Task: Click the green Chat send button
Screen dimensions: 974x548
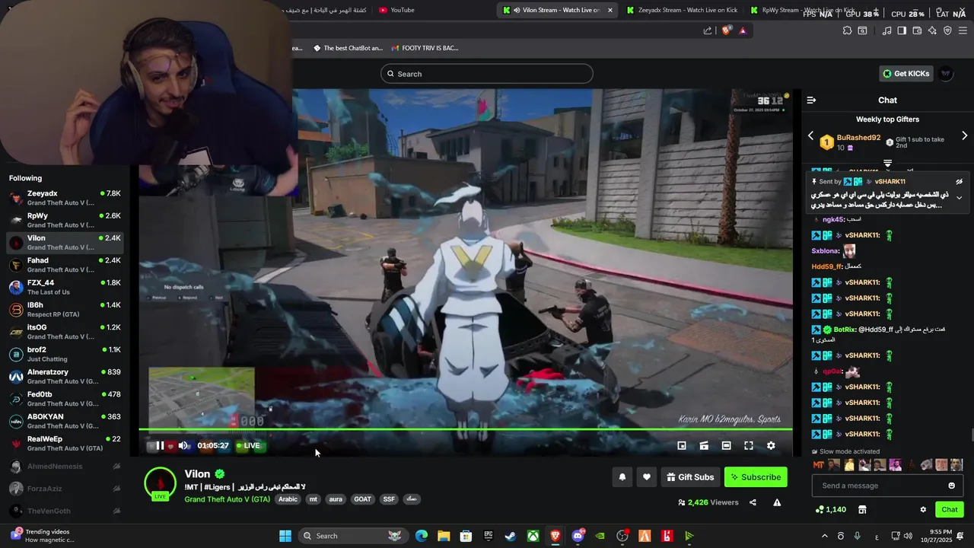Action: pyautogui.click(x=949, y=509)
